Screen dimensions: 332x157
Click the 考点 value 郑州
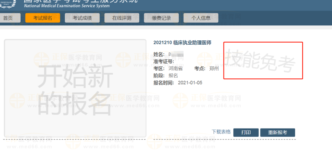[x=214, y=69]
